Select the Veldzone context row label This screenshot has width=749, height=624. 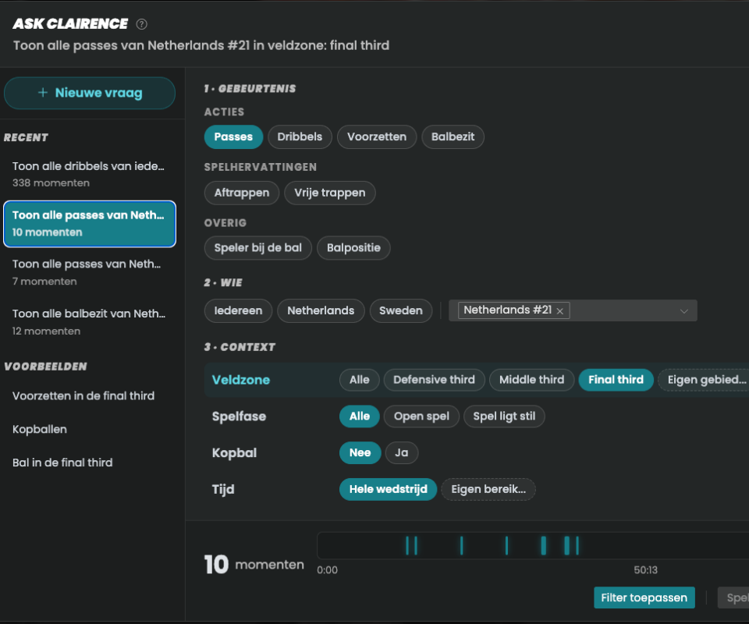pyautogui.click(x=241, y=380)
